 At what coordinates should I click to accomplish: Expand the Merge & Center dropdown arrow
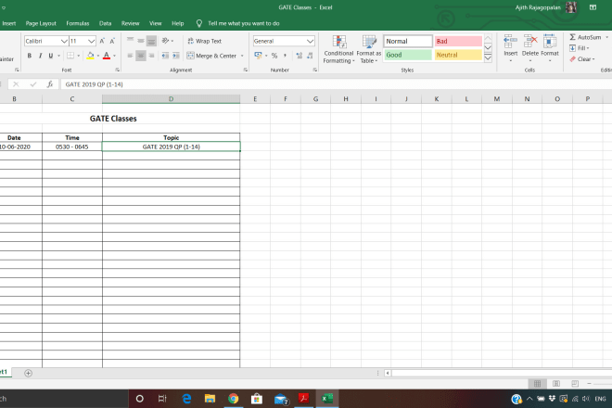click(x=243, y=56)
